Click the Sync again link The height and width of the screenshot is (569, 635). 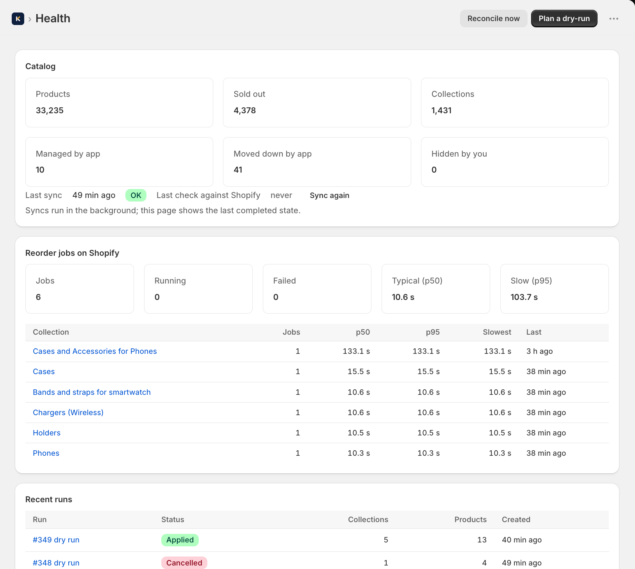tap(330, 196)
